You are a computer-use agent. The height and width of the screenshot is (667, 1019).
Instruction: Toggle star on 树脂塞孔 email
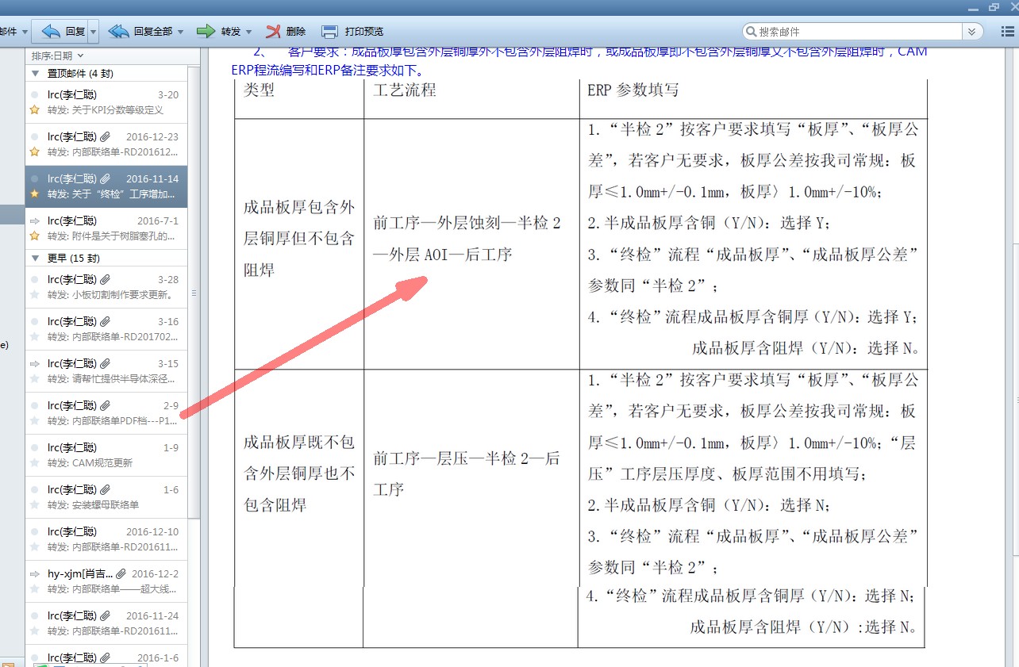[34, 236]
